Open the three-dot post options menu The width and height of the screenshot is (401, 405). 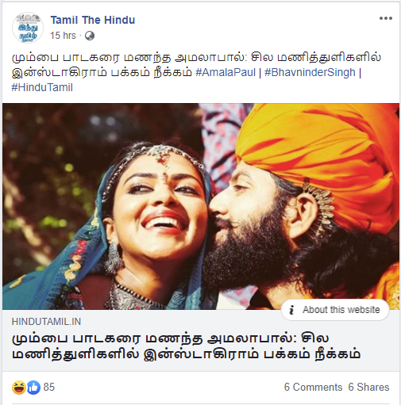[x=385, y=18]
